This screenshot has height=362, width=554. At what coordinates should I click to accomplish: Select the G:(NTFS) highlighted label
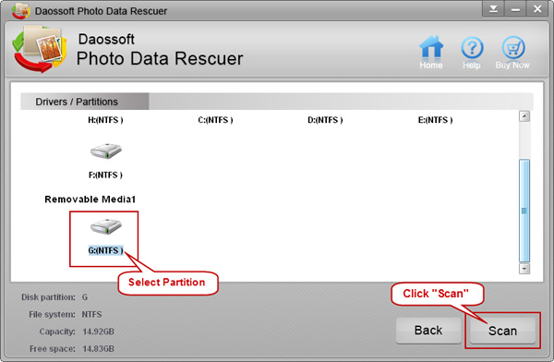pyautogui.click(x=105, y=250)
